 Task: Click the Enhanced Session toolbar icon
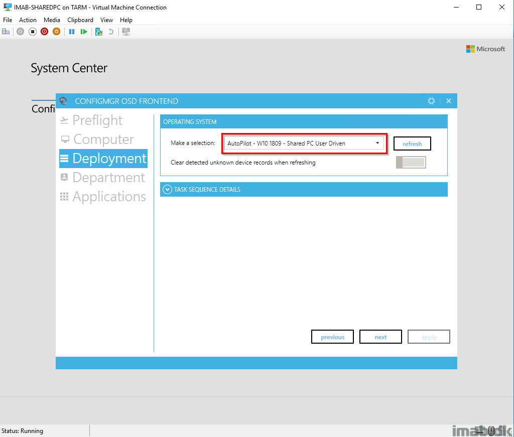pyautogui.click(x=126, y=32)
